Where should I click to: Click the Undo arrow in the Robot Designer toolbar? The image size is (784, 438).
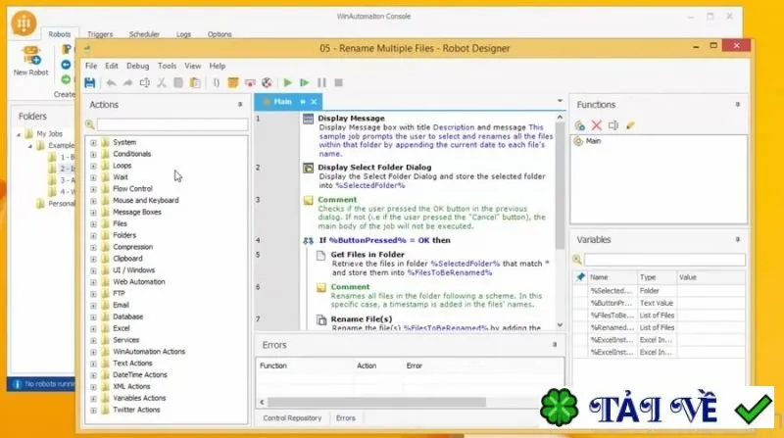(x=111, y=82)
